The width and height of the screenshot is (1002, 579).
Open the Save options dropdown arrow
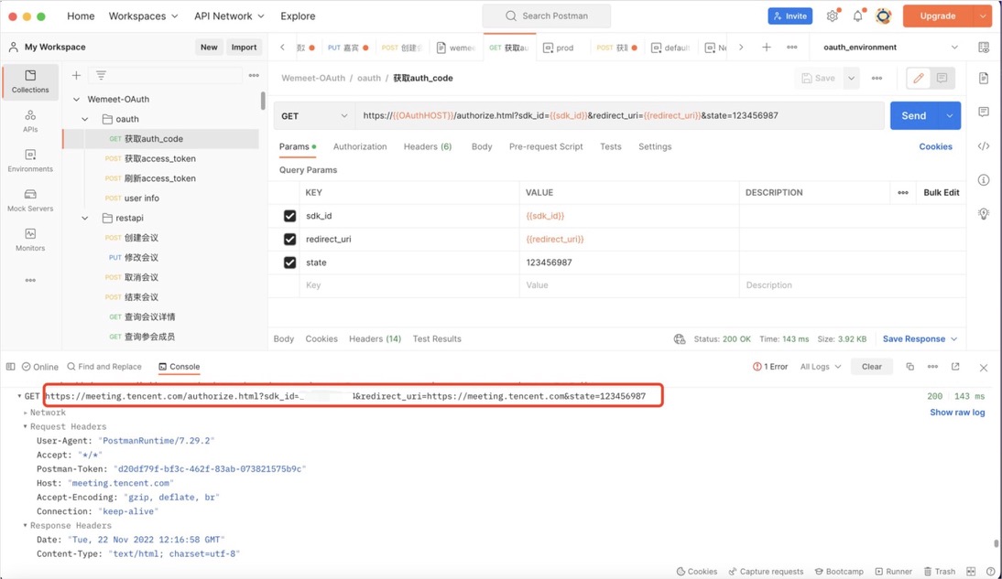(851, 78)
